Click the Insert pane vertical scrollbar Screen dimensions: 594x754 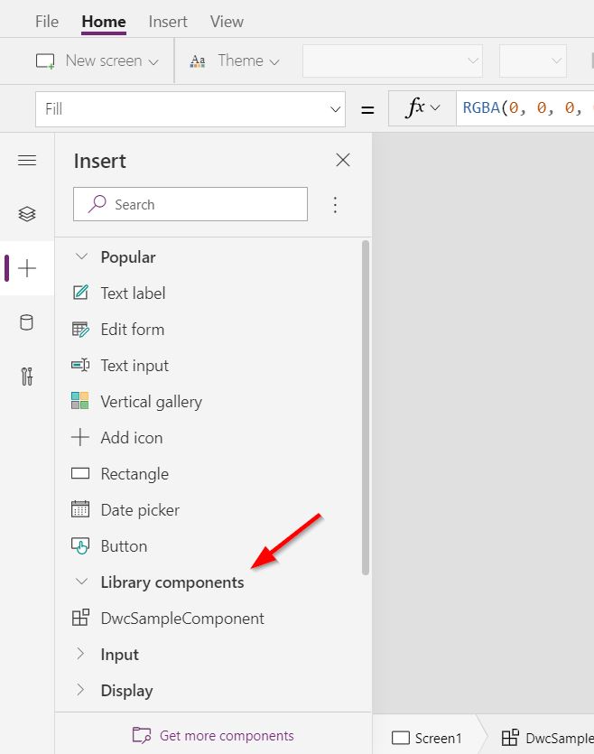[366, 407]
